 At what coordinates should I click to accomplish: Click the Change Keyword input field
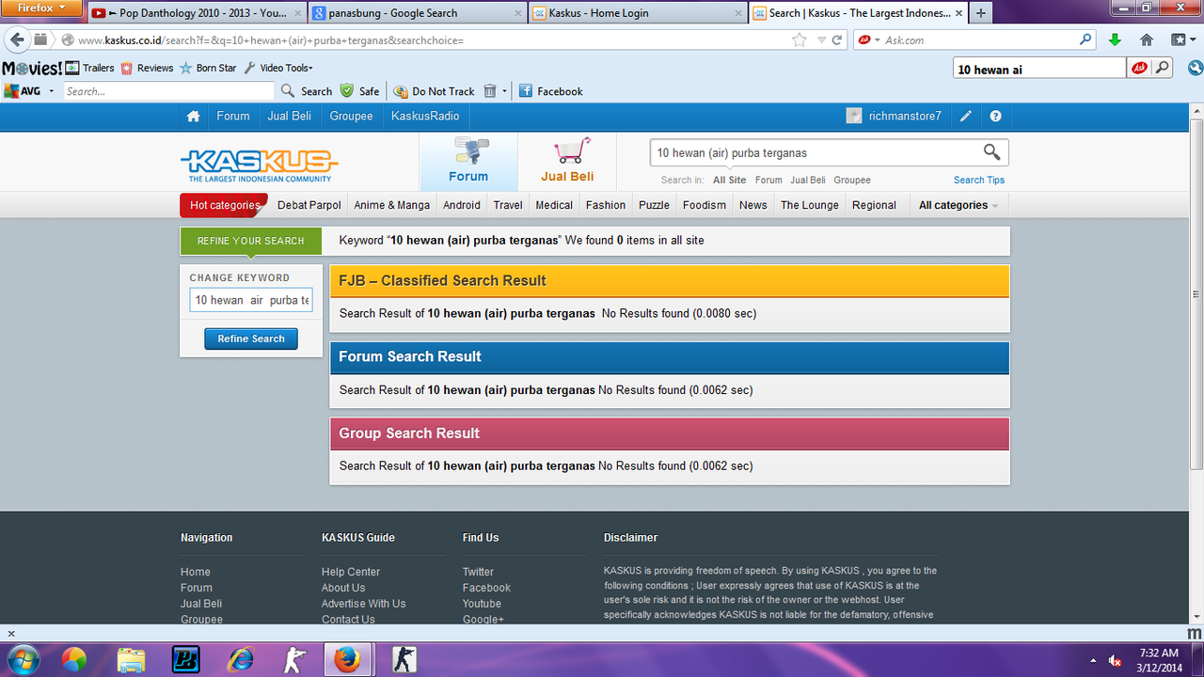click(x=251, y=300)
